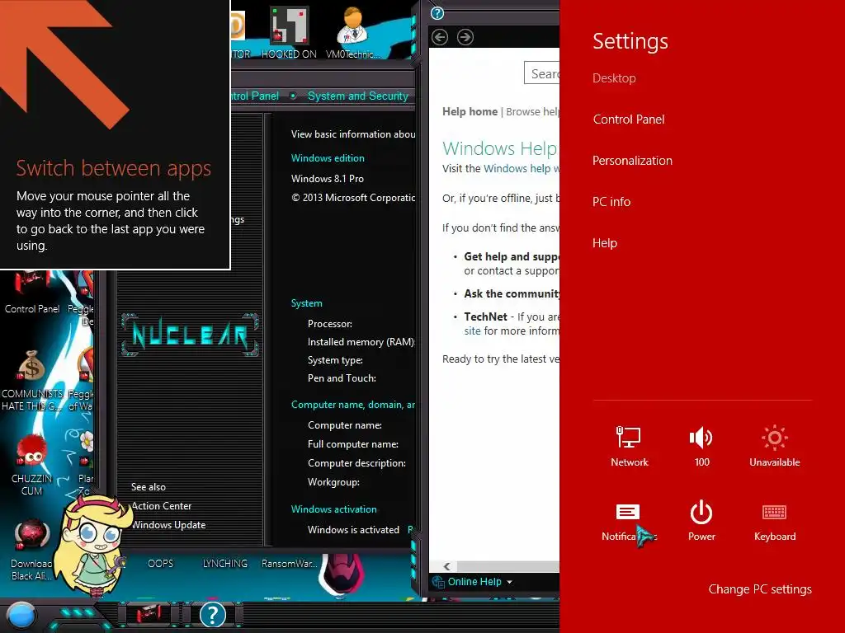
Task: Click 'Installed memory (RAM):' label
Action: [x=361, y=342]
